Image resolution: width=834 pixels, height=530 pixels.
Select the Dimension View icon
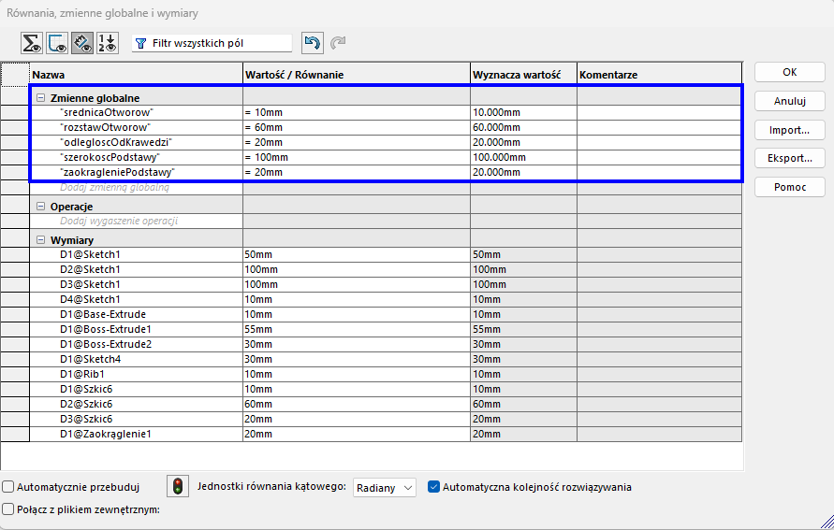(82, 43)
